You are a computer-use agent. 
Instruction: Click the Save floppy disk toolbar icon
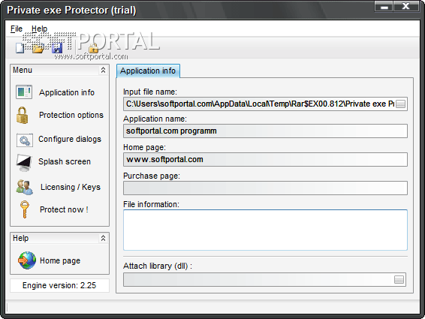(x=57, y=48)
